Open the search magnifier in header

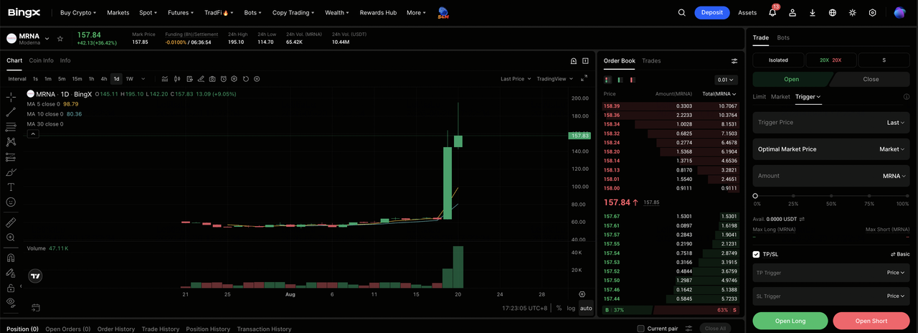(x=682, y=12)
